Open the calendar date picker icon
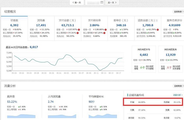Screen dimensions: 184x120 tap(102, 2)
